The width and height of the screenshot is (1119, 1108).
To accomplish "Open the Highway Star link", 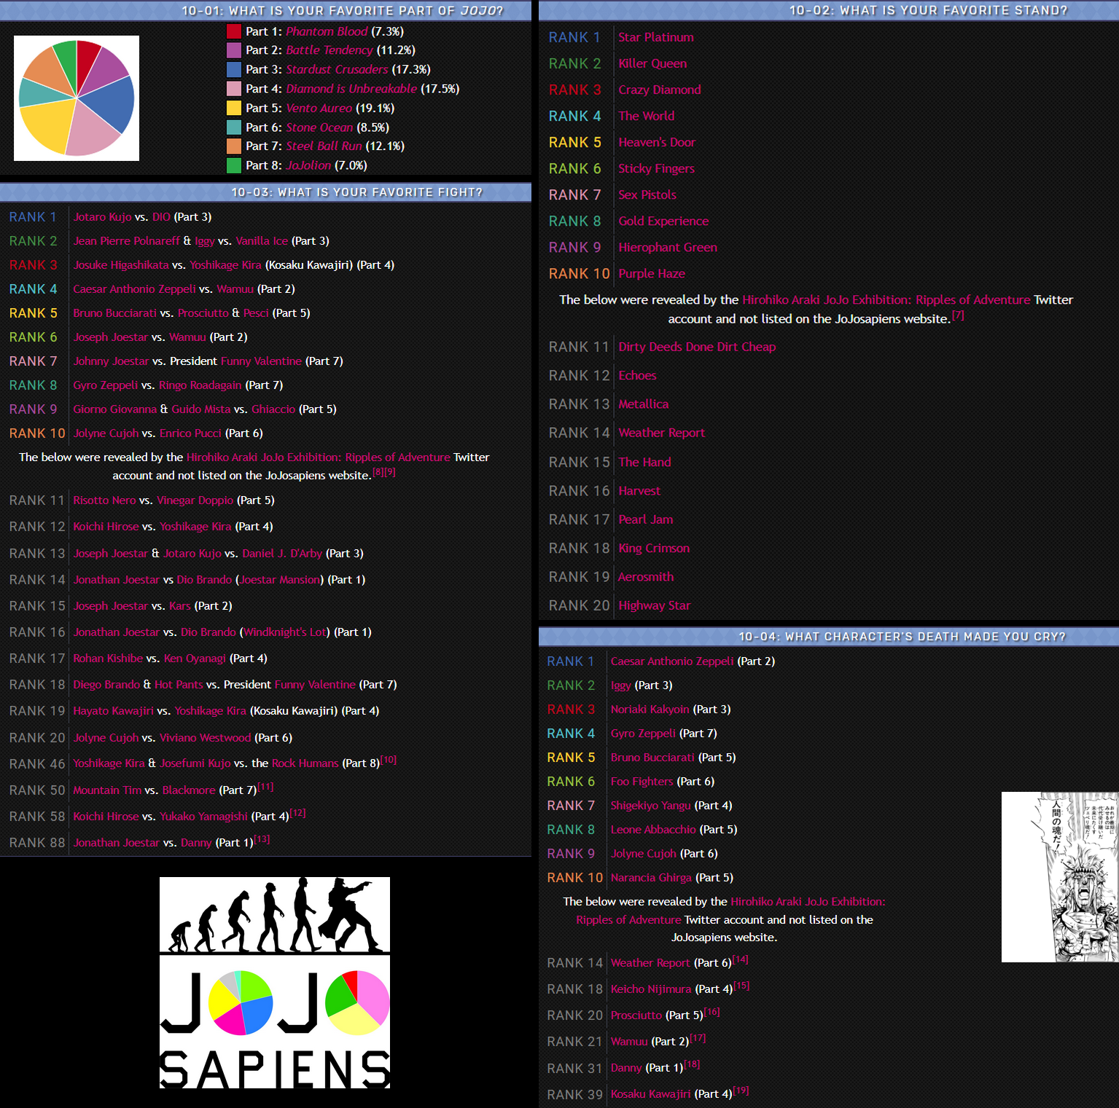I will (654, 605).
